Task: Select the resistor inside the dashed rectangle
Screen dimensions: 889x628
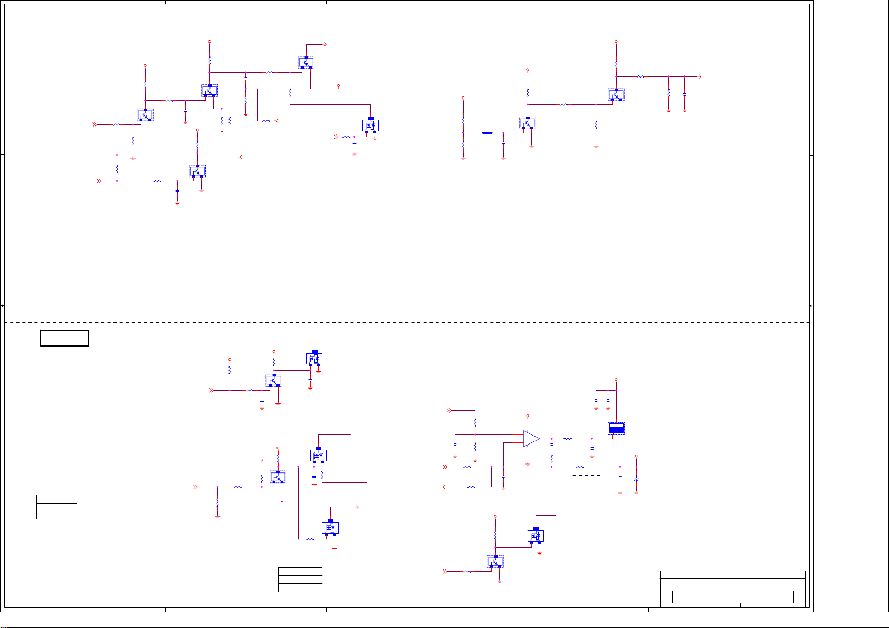Action: 579,467
